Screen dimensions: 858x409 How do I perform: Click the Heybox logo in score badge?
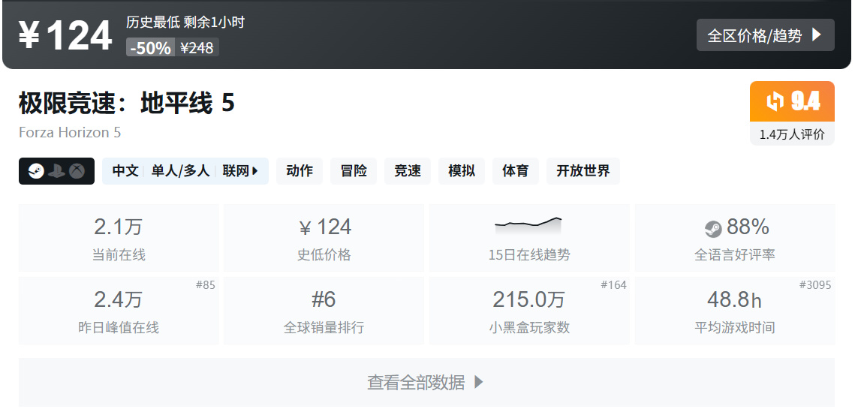(775, 101)
